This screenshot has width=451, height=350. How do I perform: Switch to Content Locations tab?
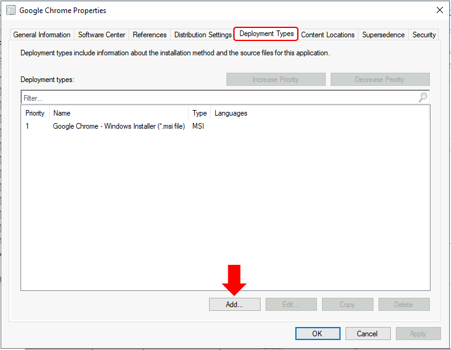click(328, 35)
